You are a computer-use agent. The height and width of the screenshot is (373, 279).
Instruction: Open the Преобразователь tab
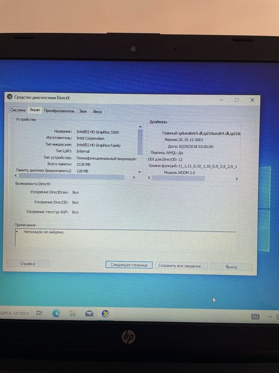[x=60, y=111]
